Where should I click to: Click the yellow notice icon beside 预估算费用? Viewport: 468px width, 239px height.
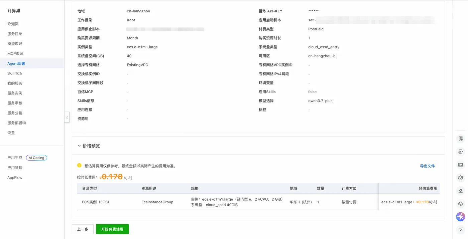click(79, 165)
